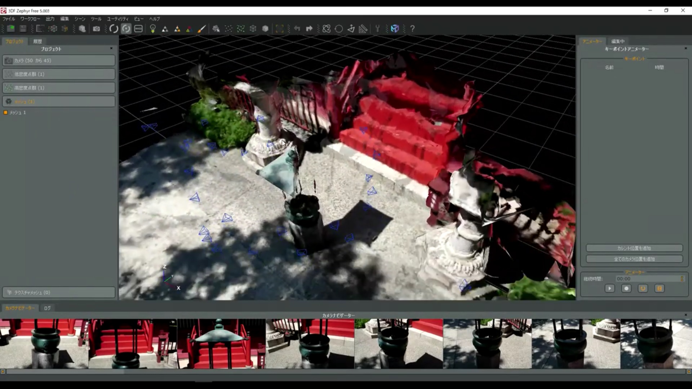The height and width of the screenshot is (389, 692).
Task: Activate the bounding box editing tool
Action: pyautogui.click(x=280, y=29)
